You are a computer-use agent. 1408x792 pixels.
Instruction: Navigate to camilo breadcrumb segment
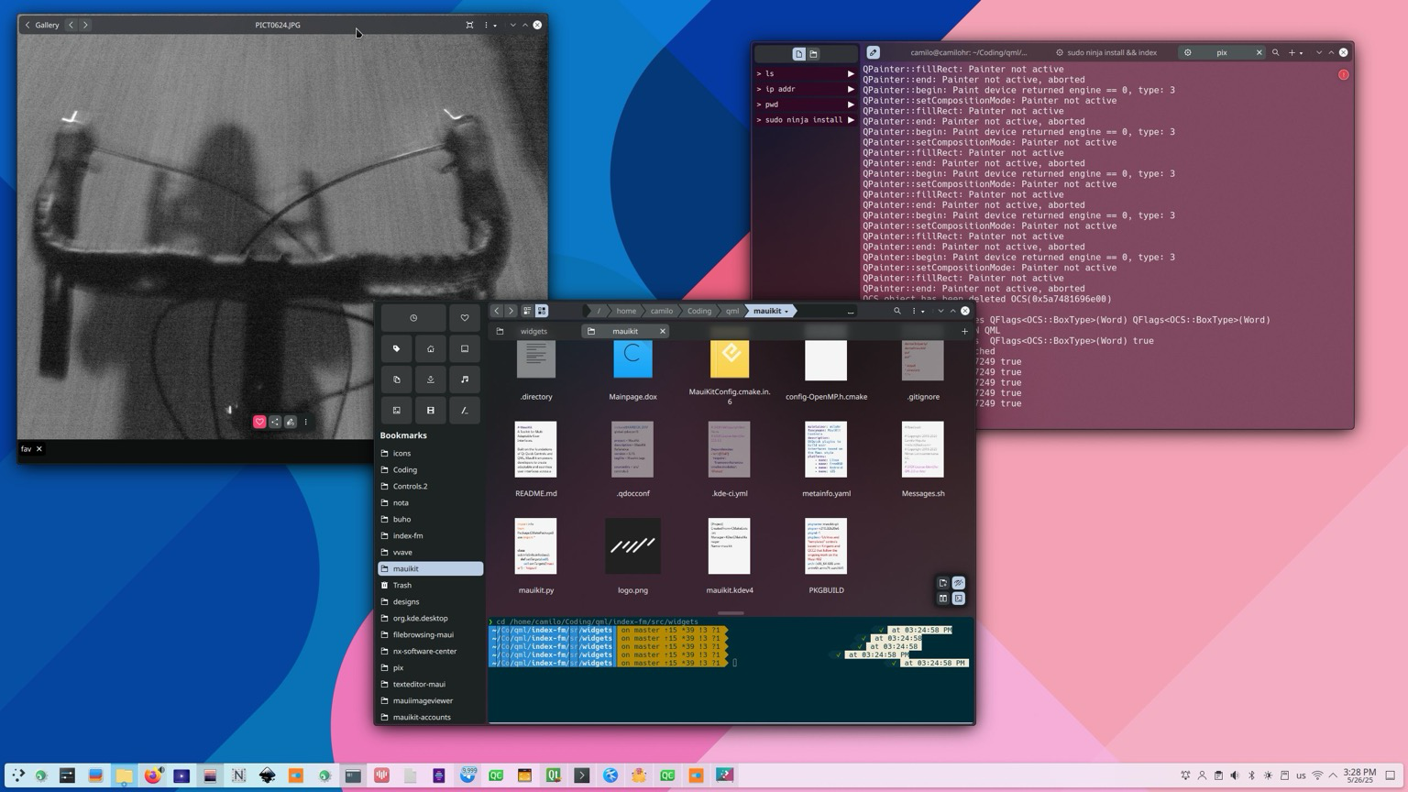pyautogui.click(x=662, y=311)
